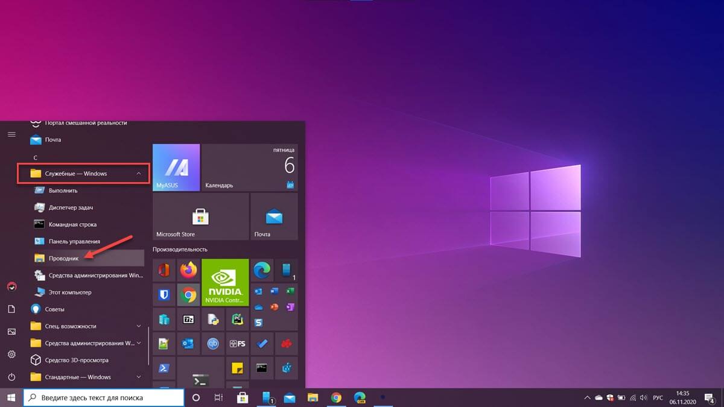
Task: Open the volume control in system tray
Action: pyautogui.click(x=643, y=398)
